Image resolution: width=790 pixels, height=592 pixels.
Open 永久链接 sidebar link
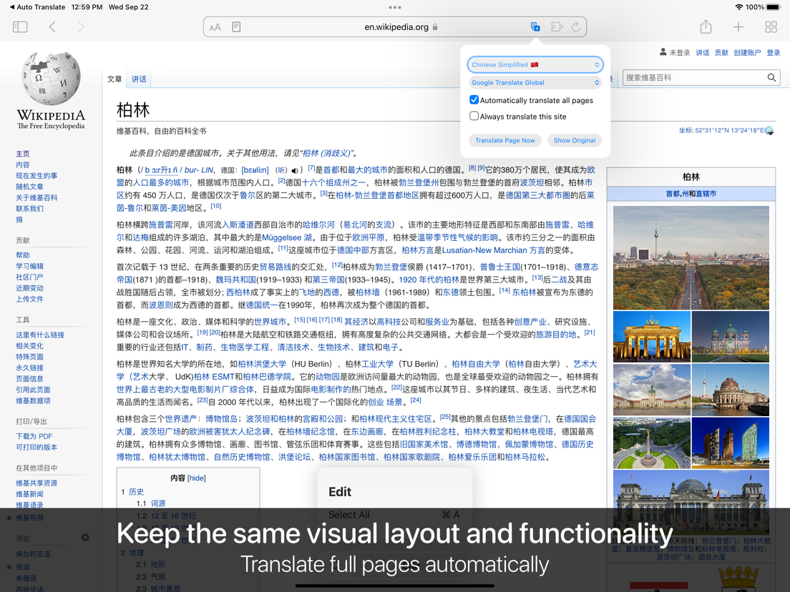pos(29,367)
